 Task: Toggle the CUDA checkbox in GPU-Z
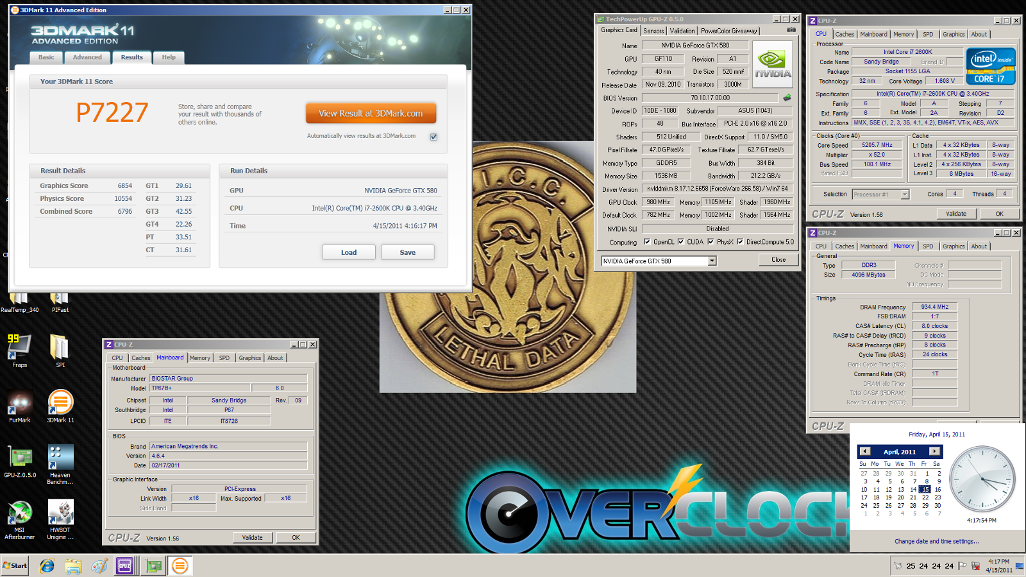[681, 242]
